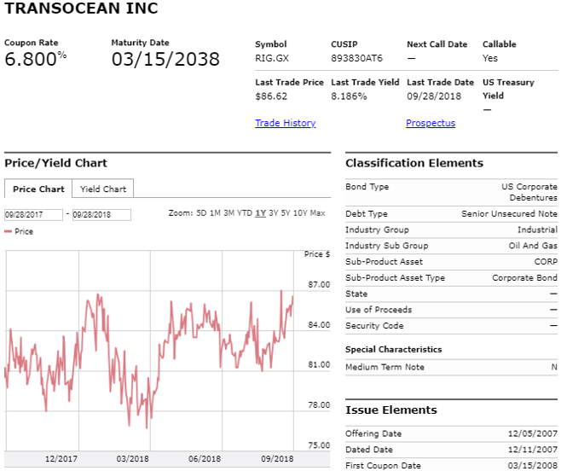Set chart zoom to 3M
This screenshot has height=471, width=561.
(229, 213)
